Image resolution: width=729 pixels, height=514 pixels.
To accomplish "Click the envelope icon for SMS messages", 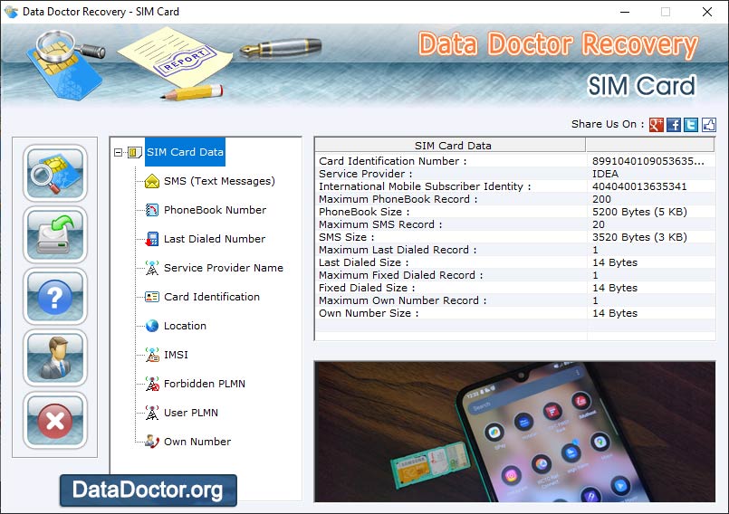I will (x=152, y=181).
